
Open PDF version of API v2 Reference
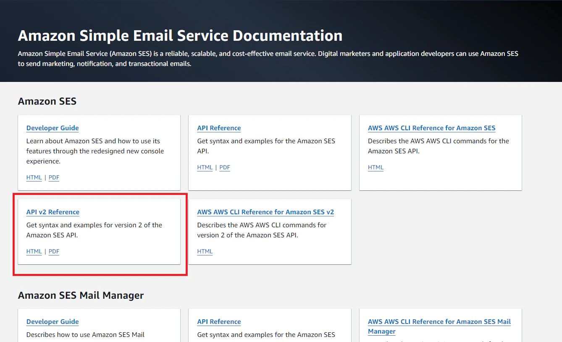[x=54, y=251]
